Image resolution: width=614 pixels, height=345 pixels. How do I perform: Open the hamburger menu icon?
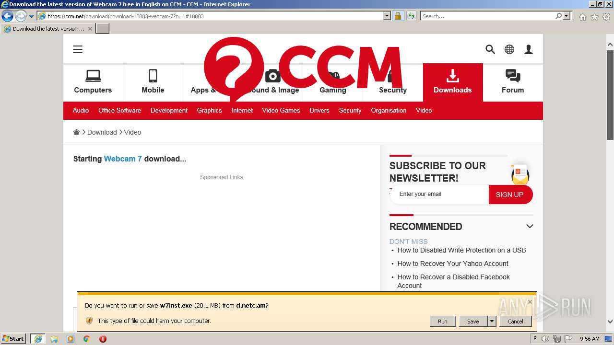[78, 49]
